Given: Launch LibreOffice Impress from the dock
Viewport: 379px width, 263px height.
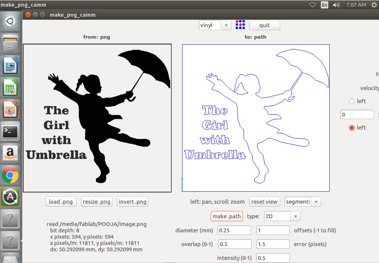Looking at the screenshot, I should pos(10,109).
